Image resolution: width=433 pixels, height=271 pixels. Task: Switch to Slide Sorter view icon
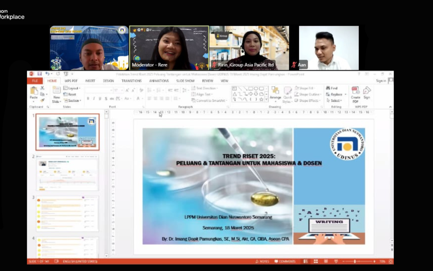pos(316,261)
